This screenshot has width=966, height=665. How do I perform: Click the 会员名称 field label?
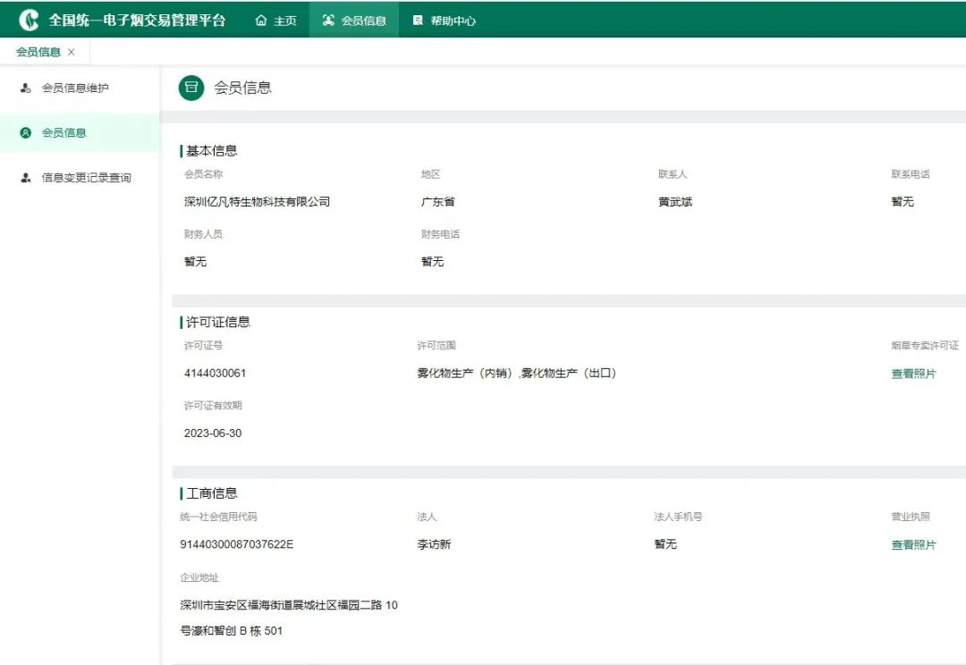coord(203,174)
